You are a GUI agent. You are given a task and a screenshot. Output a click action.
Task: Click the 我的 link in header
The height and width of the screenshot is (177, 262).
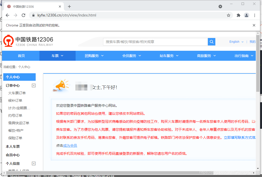[253, 42]
